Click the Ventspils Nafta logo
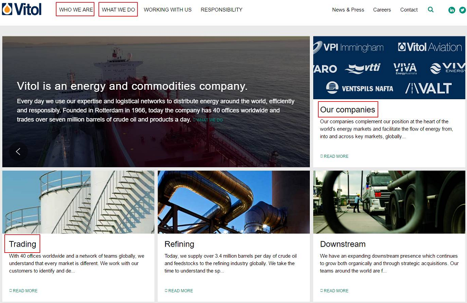The image size is (467, 303). [x=359, y=88]
